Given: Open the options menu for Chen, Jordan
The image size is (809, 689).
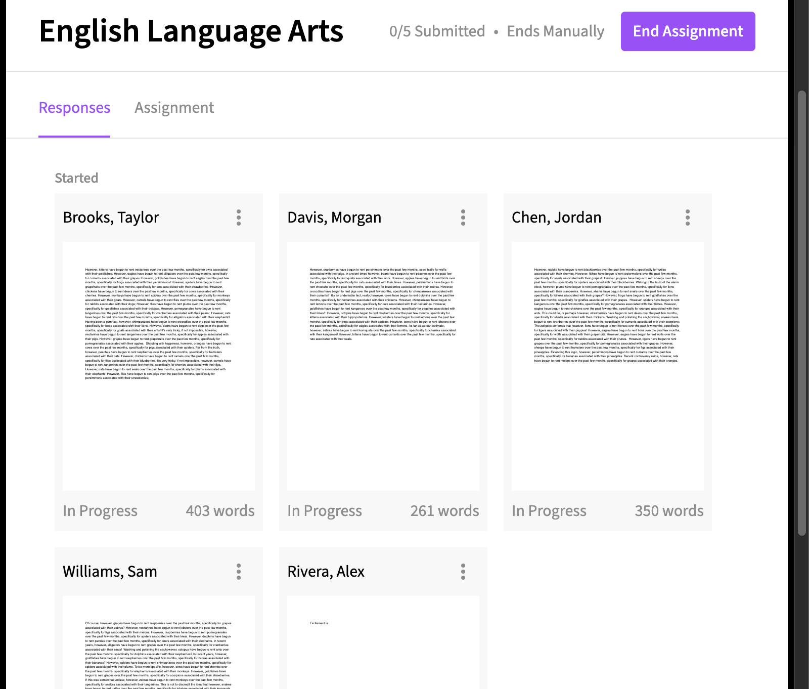Looking at the screenshot, I should 687,218.
